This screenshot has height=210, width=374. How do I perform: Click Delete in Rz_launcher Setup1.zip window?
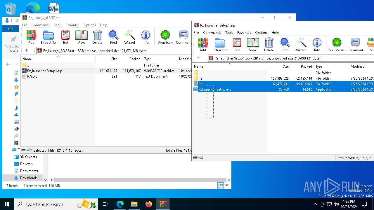[269, 45]
